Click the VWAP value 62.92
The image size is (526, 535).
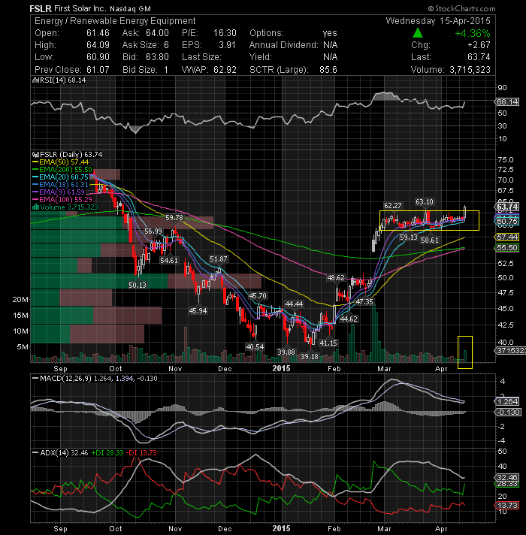pyautogui.click(x=225, y=70)
